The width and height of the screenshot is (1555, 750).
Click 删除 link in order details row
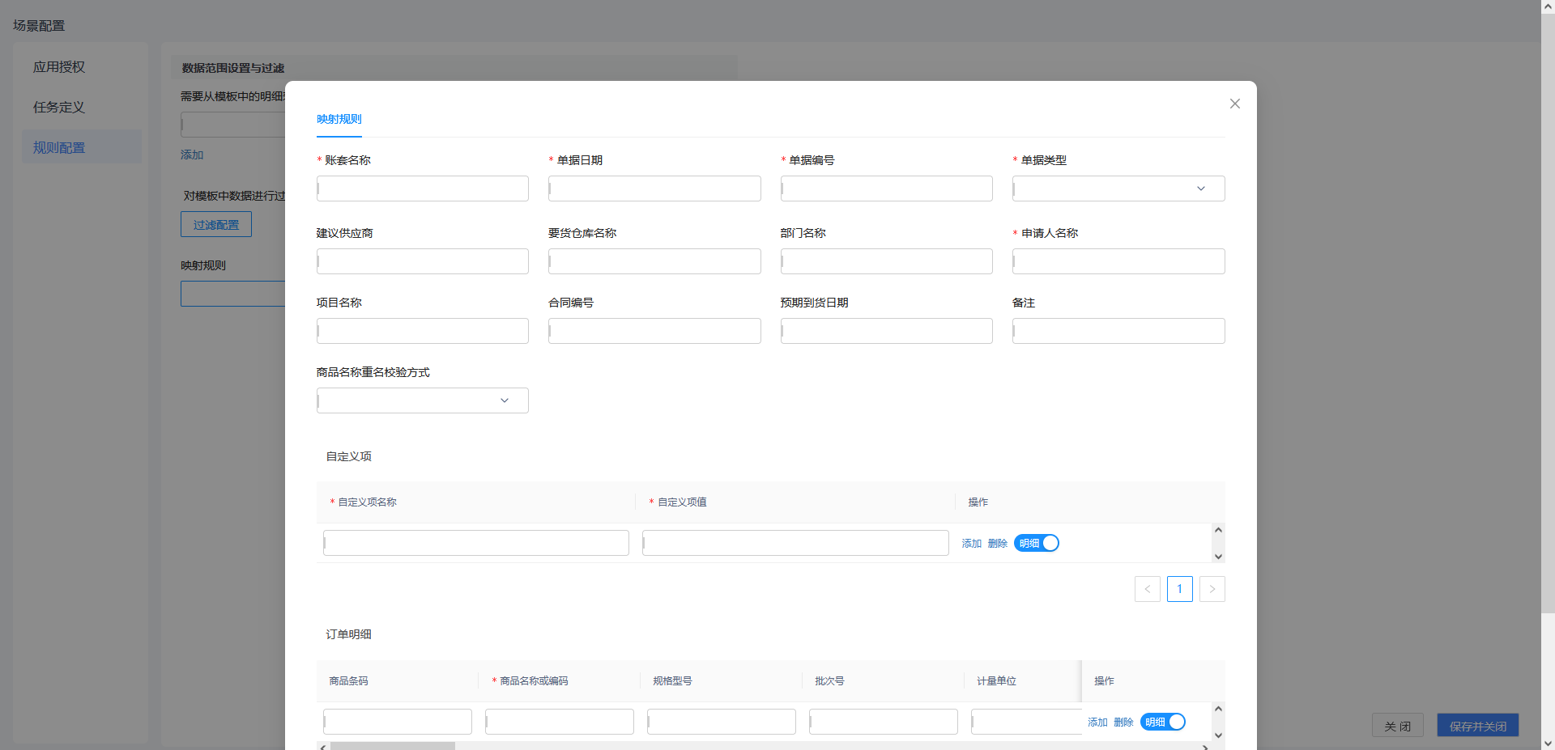click(x=1124, y=722)
